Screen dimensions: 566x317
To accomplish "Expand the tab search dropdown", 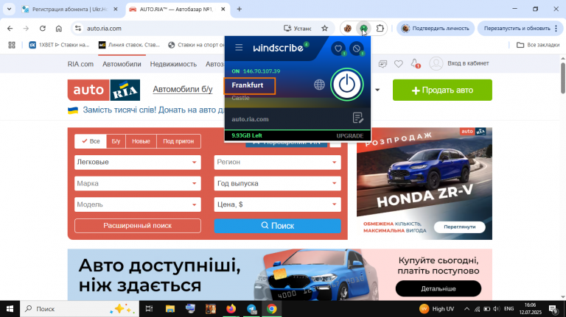I will point(9,9).
